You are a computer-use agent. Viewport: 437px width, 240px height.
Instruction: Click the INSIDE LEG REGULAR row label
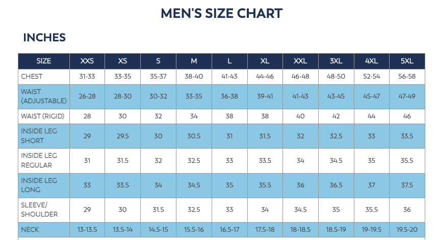tap(39, 160)
